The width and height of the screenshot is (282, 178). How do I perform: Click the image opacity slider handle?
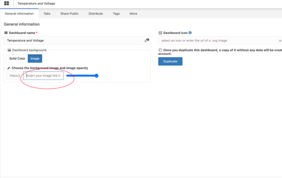(96, 75)
